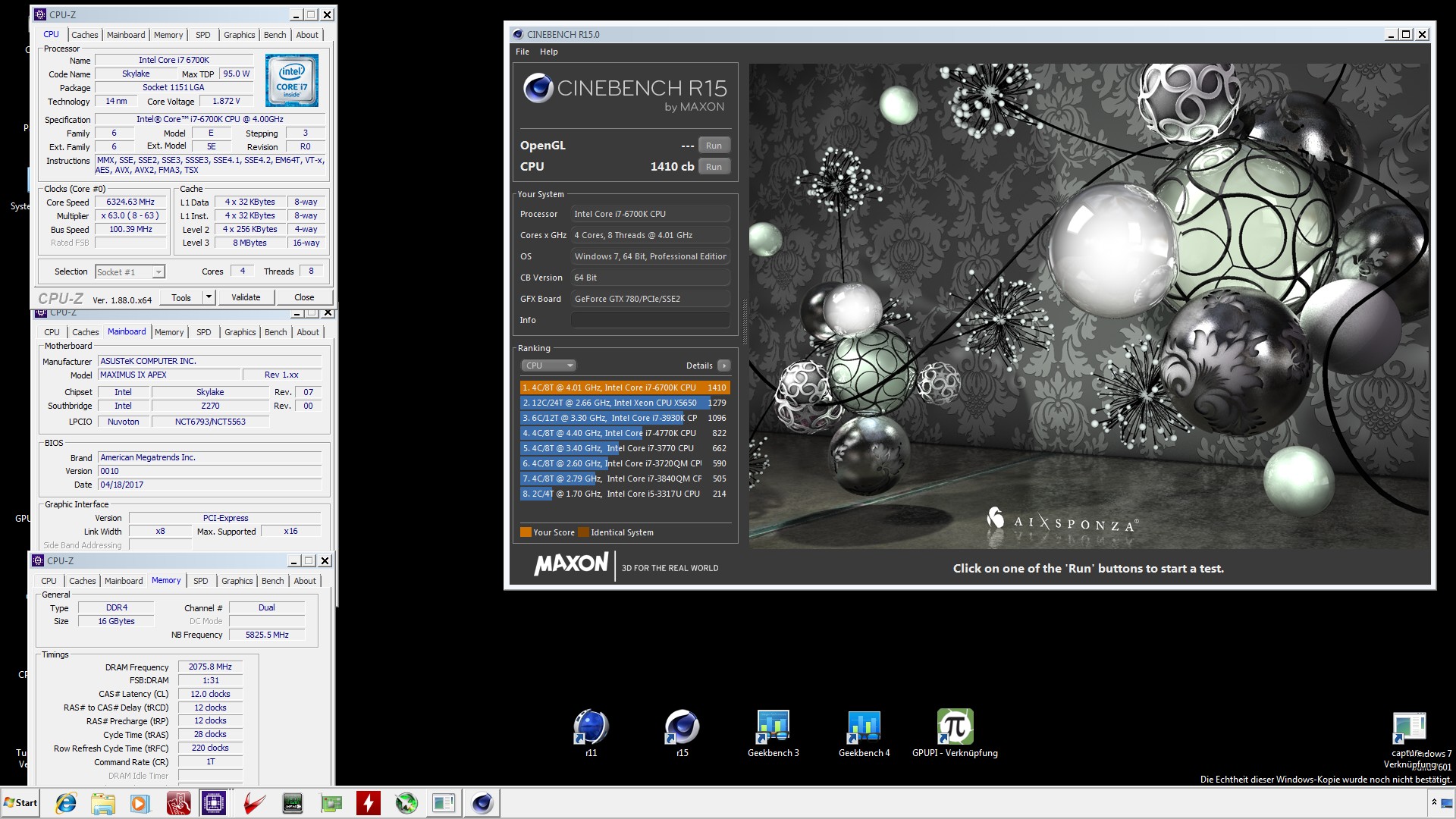This screenshot has height=819, width=1456.
Task: Click the CPU-Z icon in the top window title
Action: [40, 14]
